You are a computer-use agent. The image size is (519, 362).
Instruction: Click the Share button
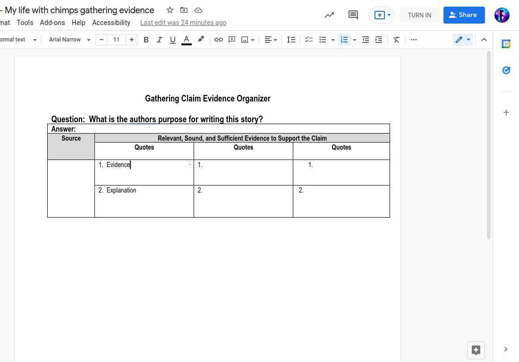pos(464,15)
